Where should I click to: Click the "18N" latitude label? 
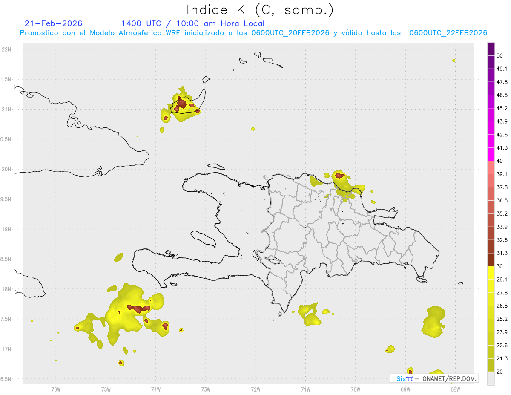(x=7, y=289)
